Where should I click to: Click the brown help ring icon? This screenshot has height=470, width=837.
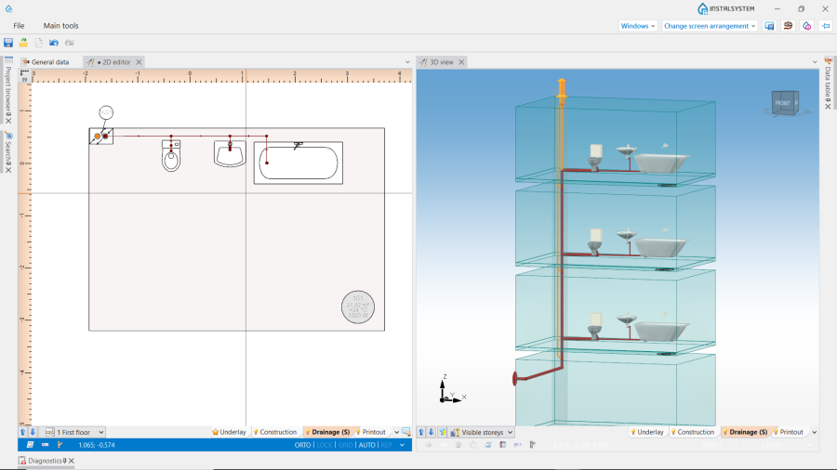[788, 26]
